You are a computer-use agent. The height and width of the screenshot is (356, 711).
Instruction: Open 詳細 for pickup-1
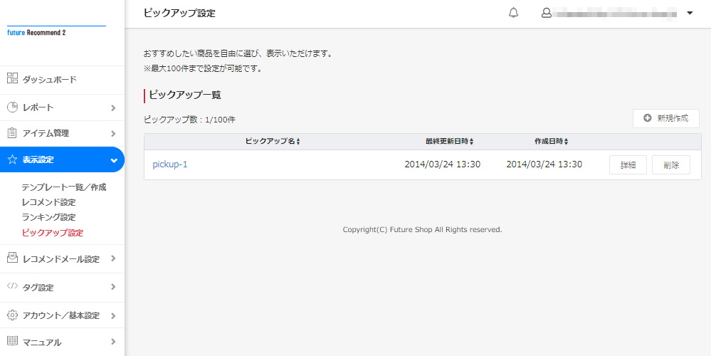click(628, 165)
